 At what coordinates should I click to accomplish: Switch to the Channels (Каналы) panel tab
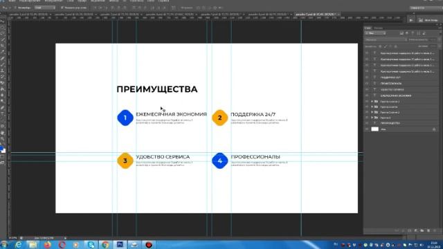[x=379, y=28]
